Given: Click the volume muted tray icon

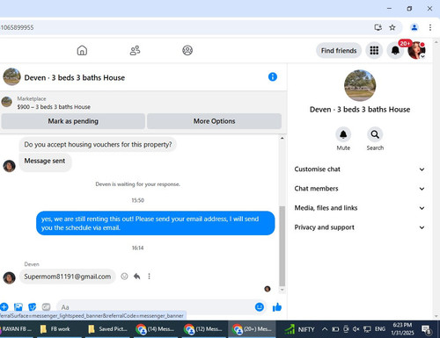Looking at the screenshot, I should pyautogui.click(x=356, y=329).
